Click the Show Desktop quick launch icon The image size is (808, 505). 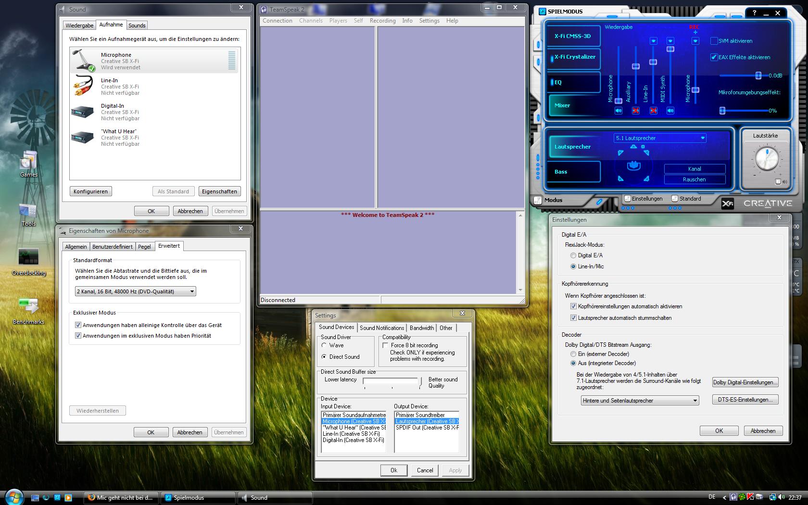[x=35, y=498]
